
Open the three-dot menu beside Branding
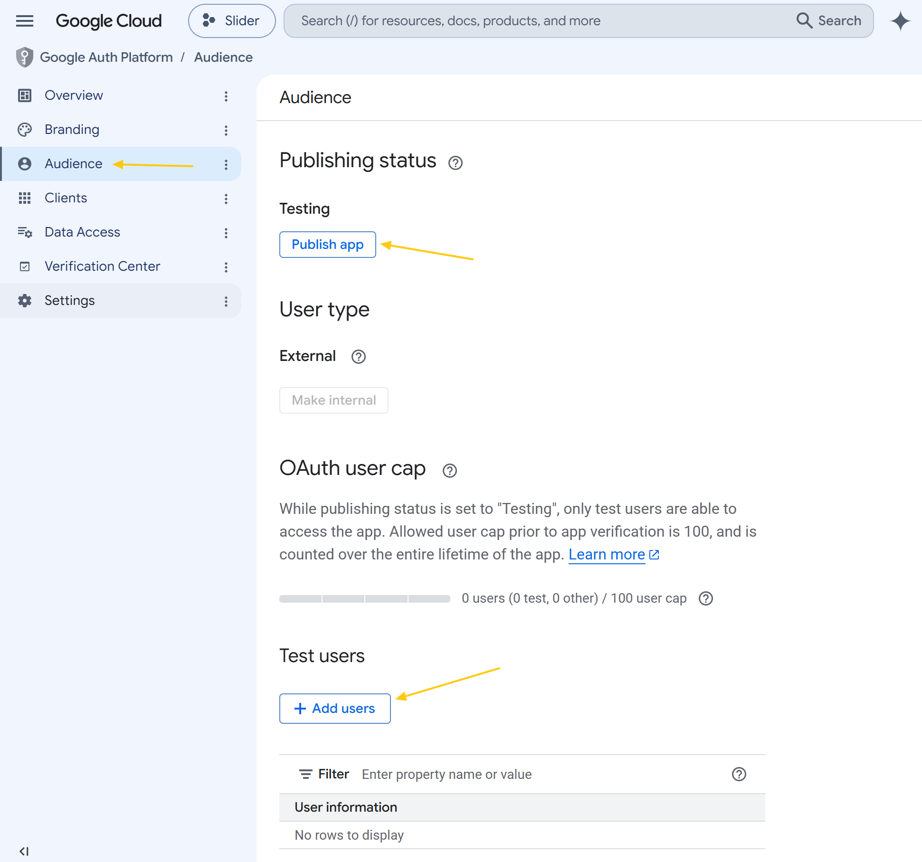(x=226, y=131)
